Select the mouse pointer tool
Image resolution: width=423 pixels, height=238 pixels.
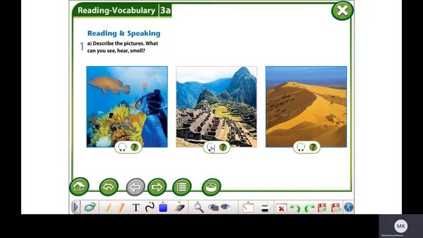pos(90,207)
